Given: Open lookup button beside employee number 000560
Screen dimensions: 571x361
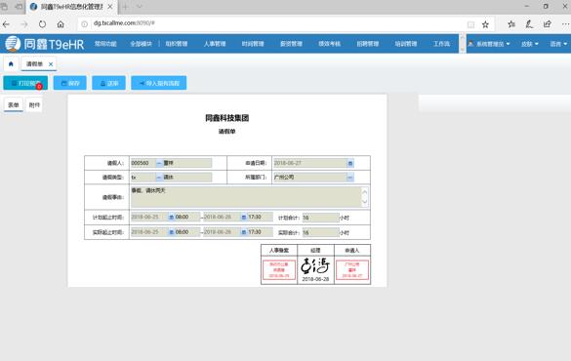Looking at the screenshot, I should pyautogui.click(x=159, y=163).
